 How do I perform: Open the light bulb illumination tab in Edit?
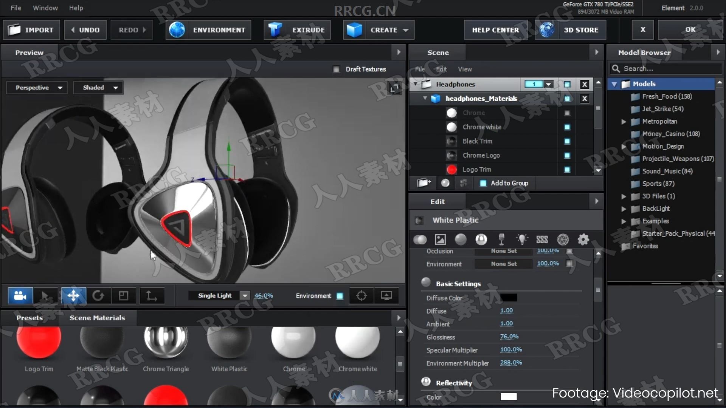point(522,239)
